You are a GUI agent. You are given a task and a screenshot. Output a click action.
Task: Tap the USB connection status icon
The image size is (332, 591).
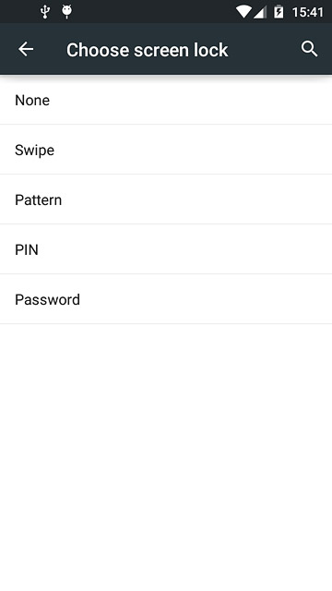coord(45,12)
